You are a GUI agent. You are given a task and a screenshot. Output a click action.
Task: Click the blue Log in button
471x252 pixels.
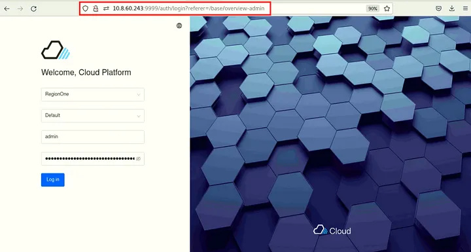(x=53, y=180)
